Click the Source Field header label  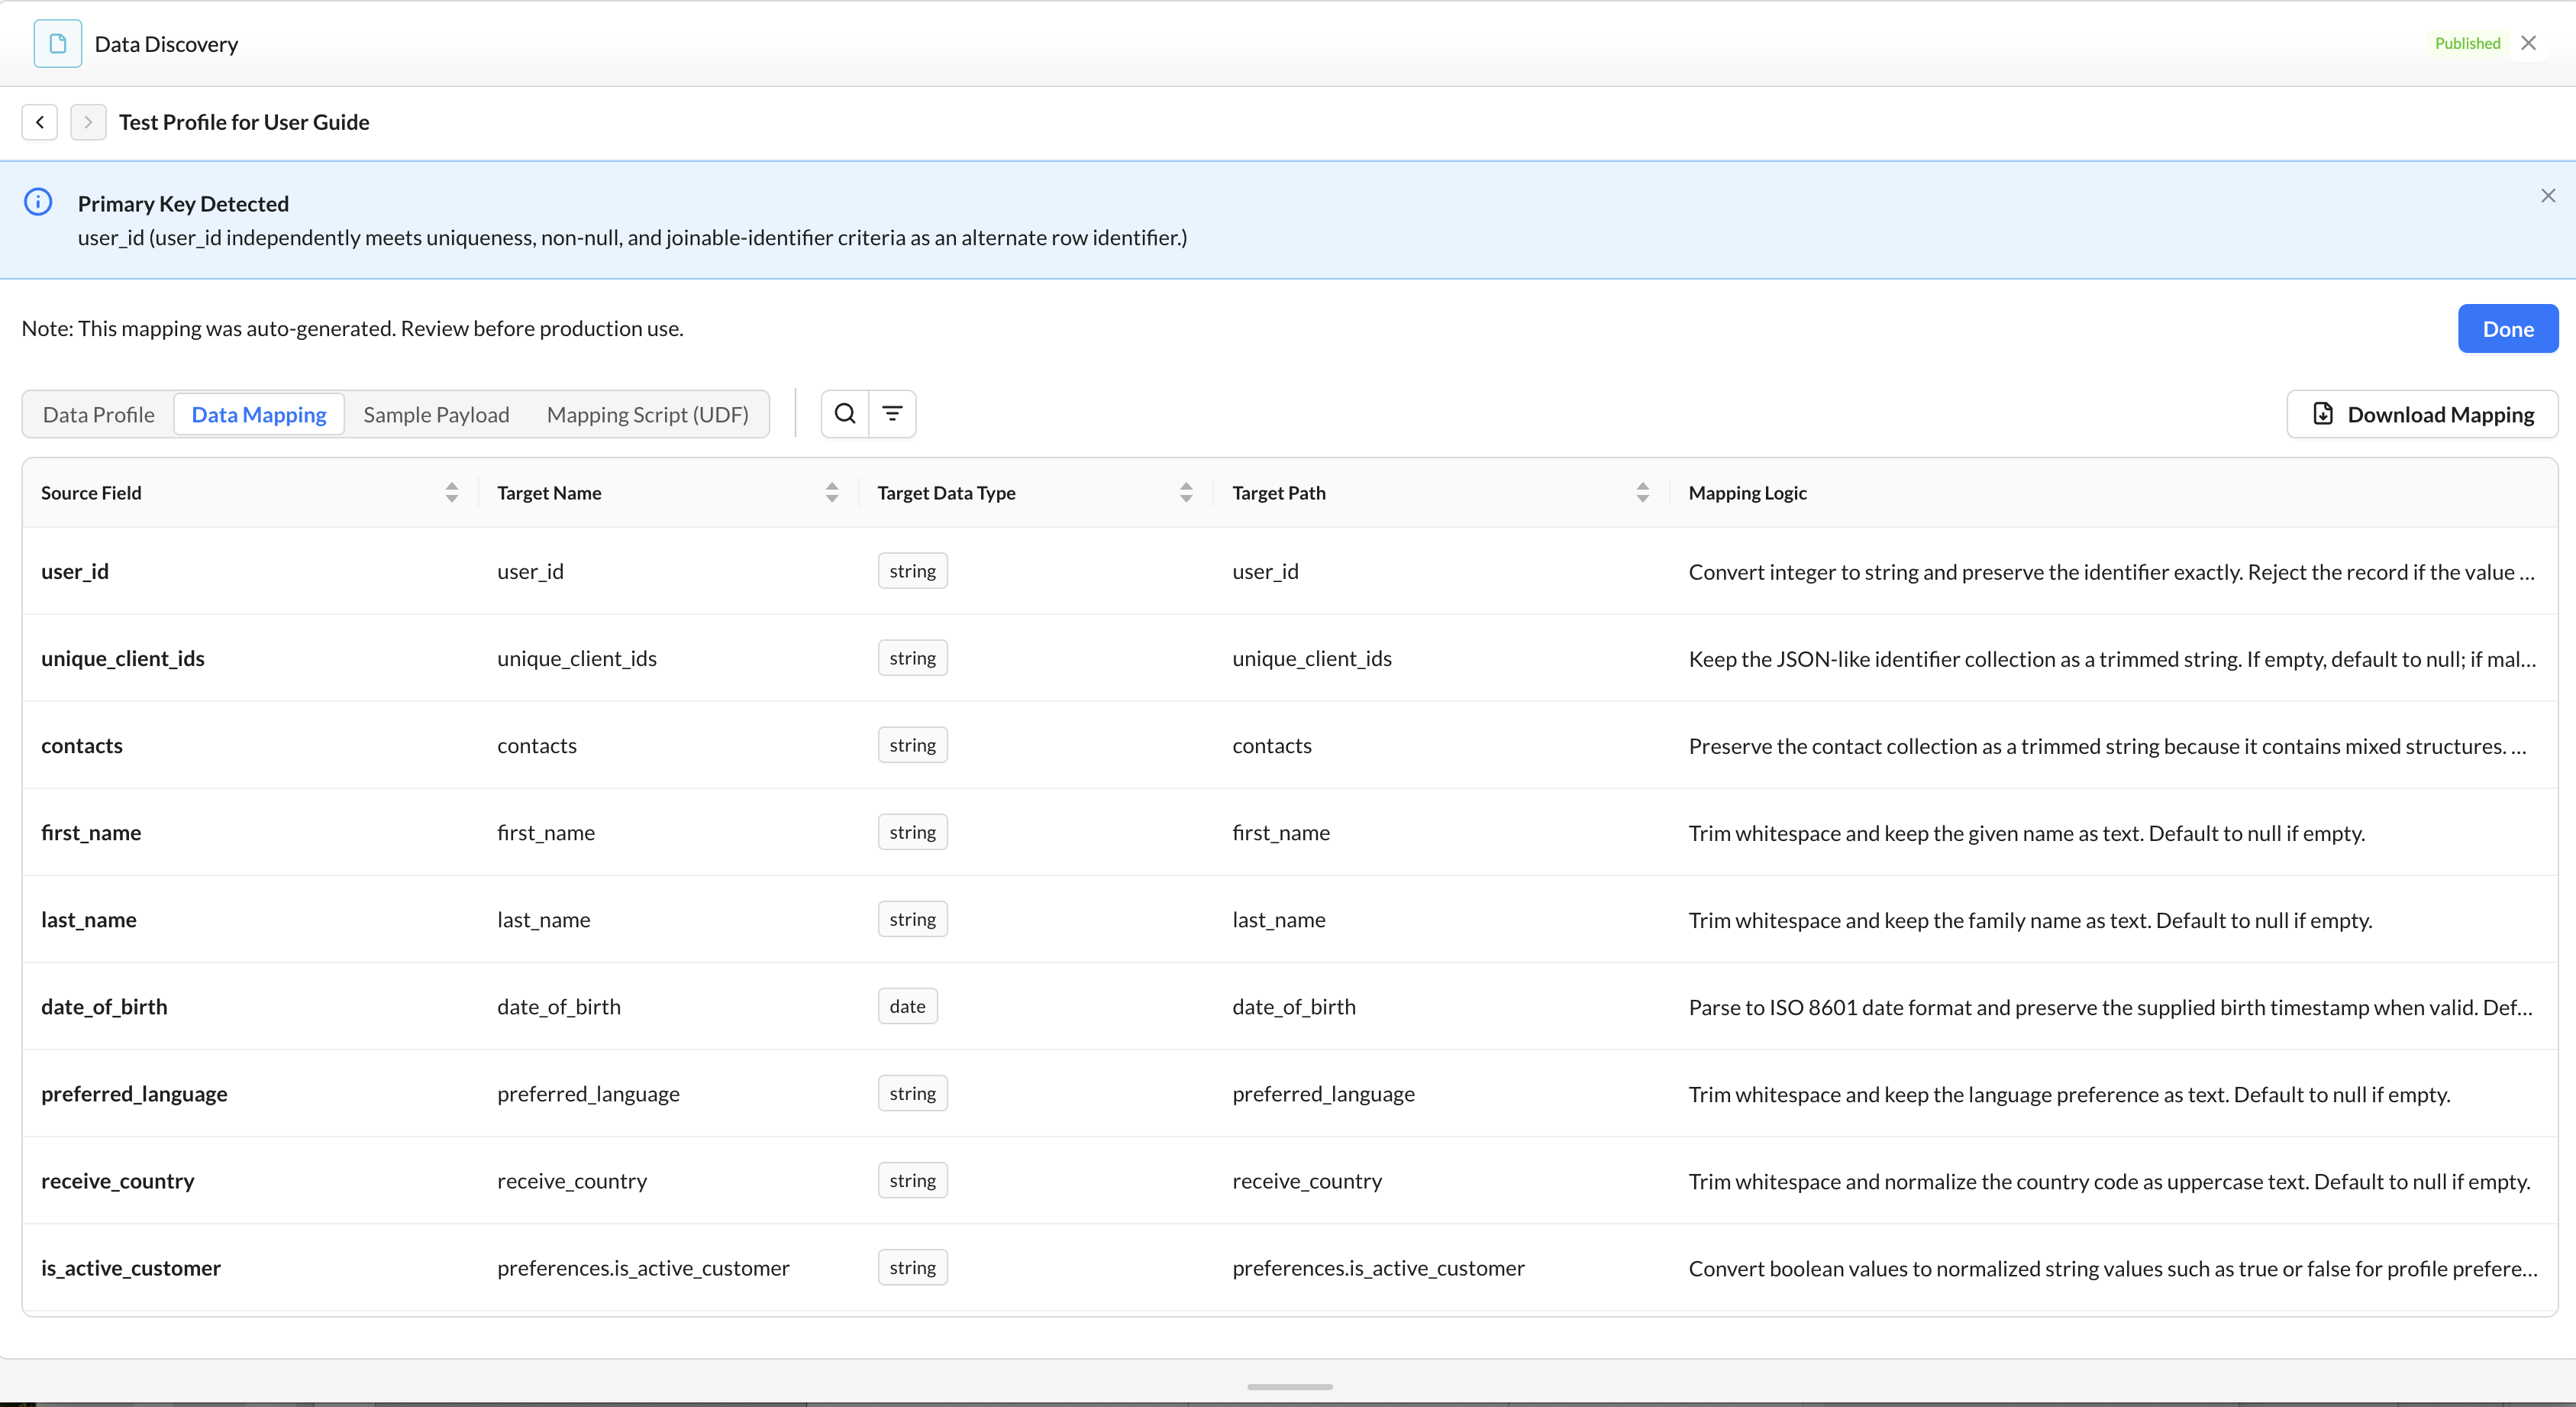[x=91, y=493]
